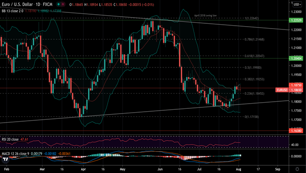
Task: Select the 0.786(1.21468) Fibonacci level label
Action: (x=254, y=39)
